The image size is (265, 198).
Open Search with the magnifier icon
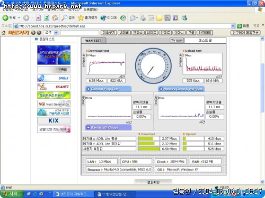tap(64, 18)
